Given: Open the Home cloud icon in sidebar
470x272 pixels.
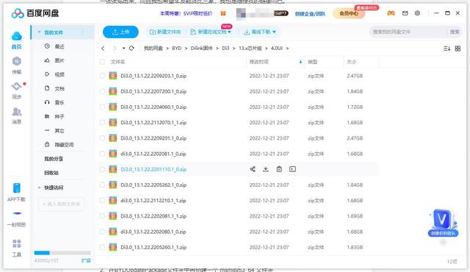Looking at the screenshot, I should 16,36.
